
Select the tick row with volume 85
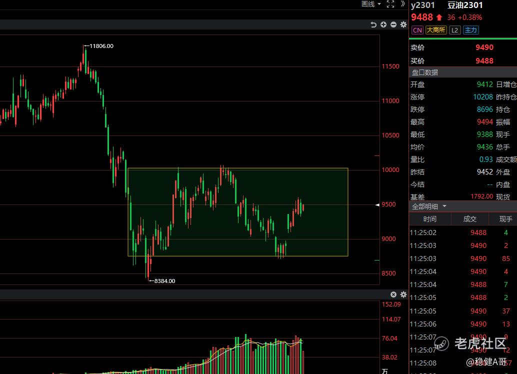click(462, 258)
